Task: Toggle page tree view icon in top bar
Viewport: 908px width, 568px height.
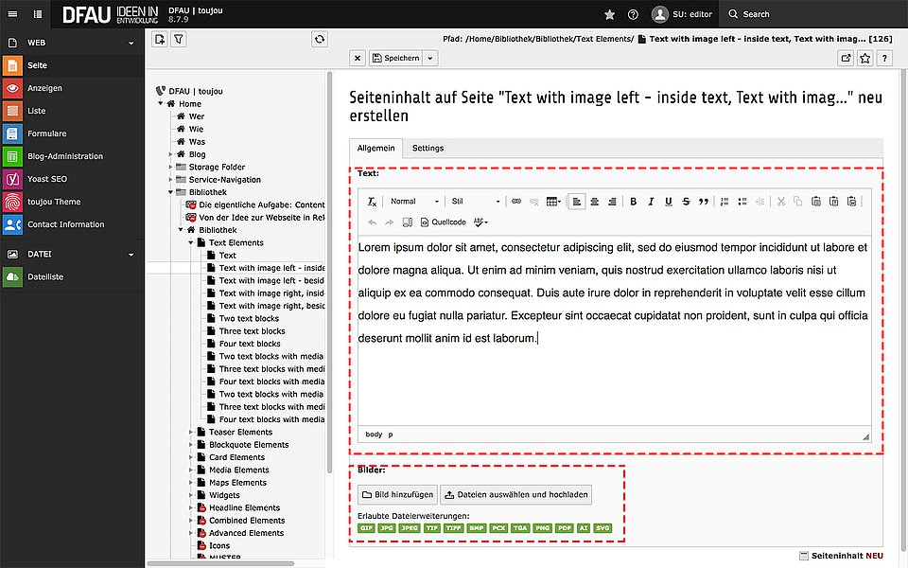Action: (38, 14)
